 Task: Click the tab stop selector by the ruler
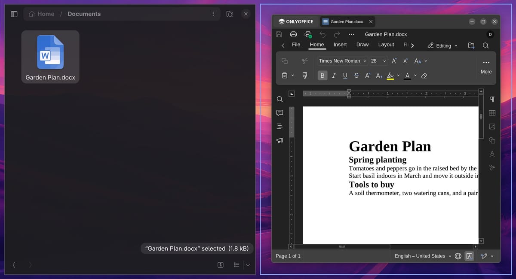pos(292,94)
